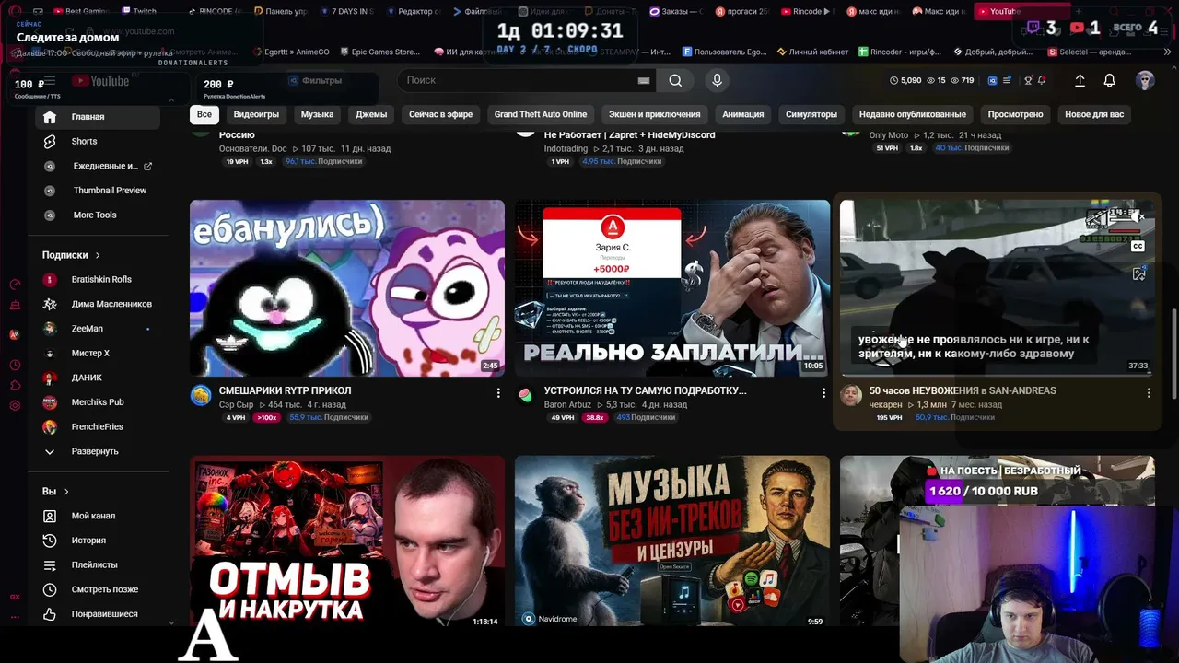
Task: Open the keyboard icon in the search box
Action: (x=644, y=80)
